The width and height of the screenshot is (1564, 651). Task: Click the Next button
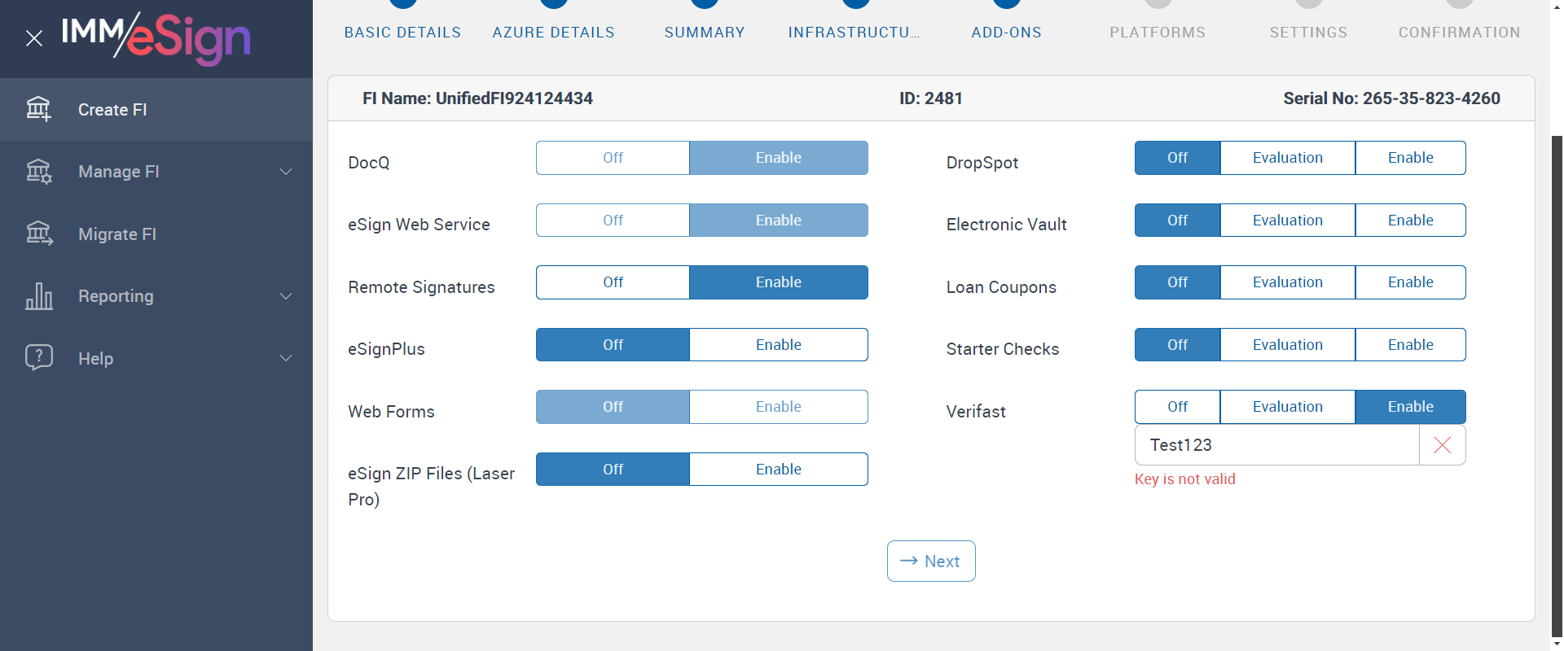tap(931, 561)
